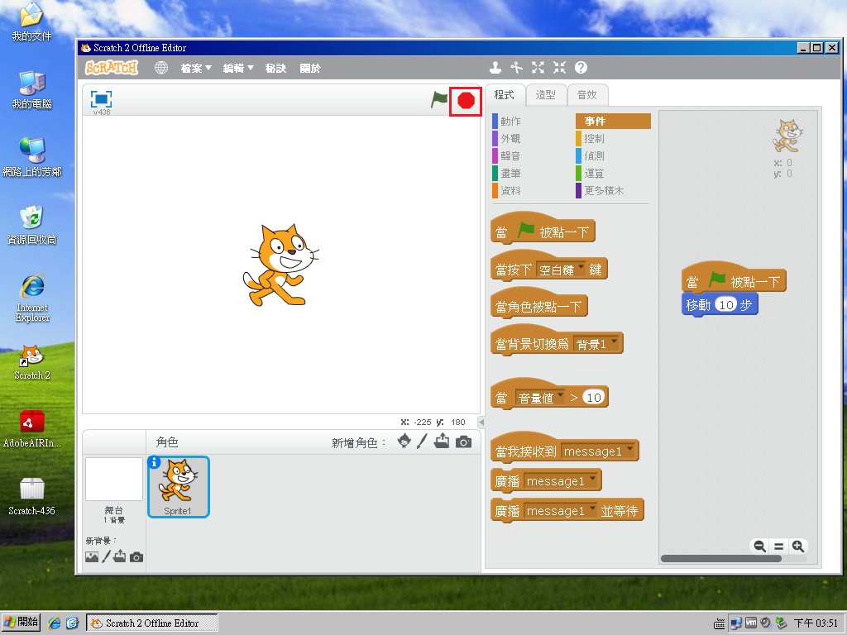Select the 事件 block category
The image size is (847, 635).
pyautogui.click(x=613, y=122)
